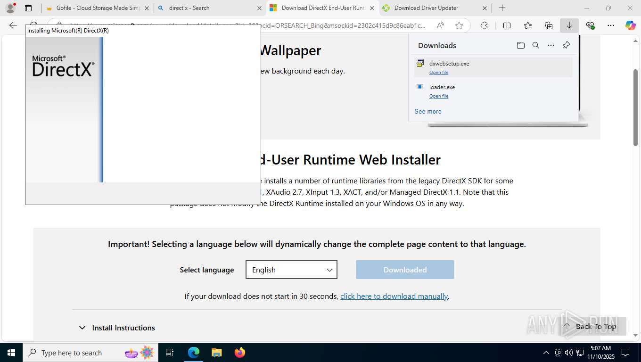Click the Microsoft DirectX logo in installer

tap(64, 66)
